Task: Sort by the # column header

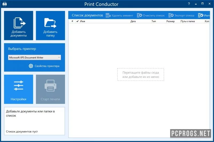Action: coord(72,21)
